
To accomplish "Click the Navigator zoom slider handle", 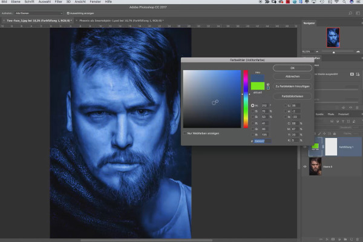I will click(x=333, y=53).
